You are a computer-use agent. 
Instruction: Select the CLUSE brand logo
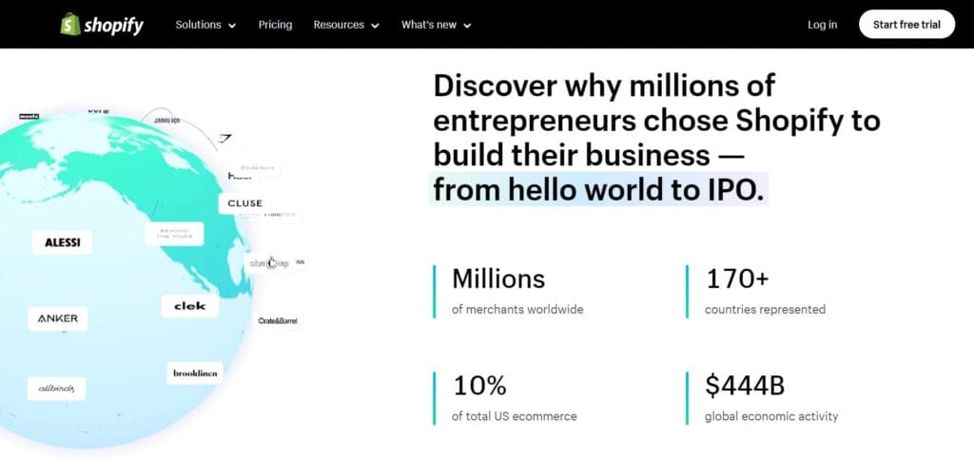244,203
